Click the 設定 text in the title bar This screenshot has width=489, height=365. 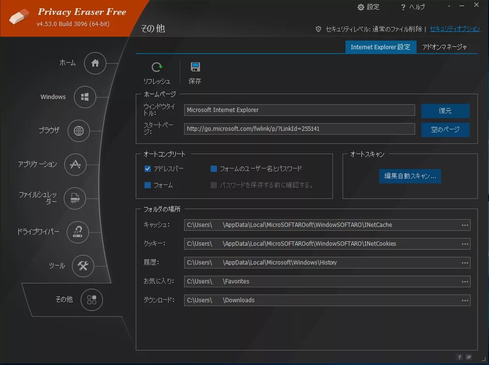[x=373, y=7]
